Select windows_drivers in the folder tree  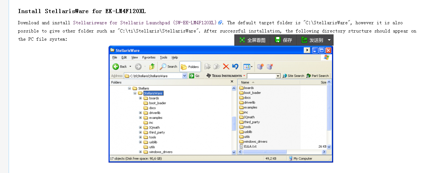tap(161, 152)
